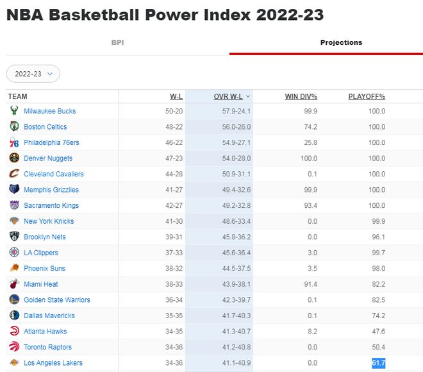The height and width of the screenshot is (372, 423).
Task: Open the Phoenix Suns team link
Action: (x=44, y=268)
